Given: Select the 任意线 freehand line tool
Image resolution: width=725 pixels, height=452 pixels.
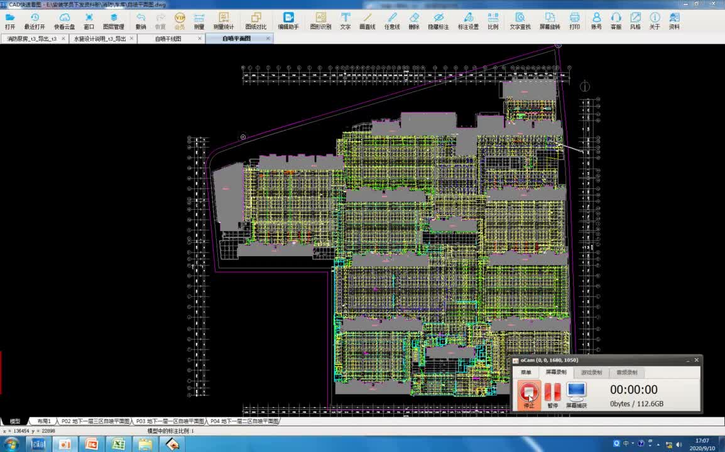Looking at the screenshot, I should pos(392,21).
